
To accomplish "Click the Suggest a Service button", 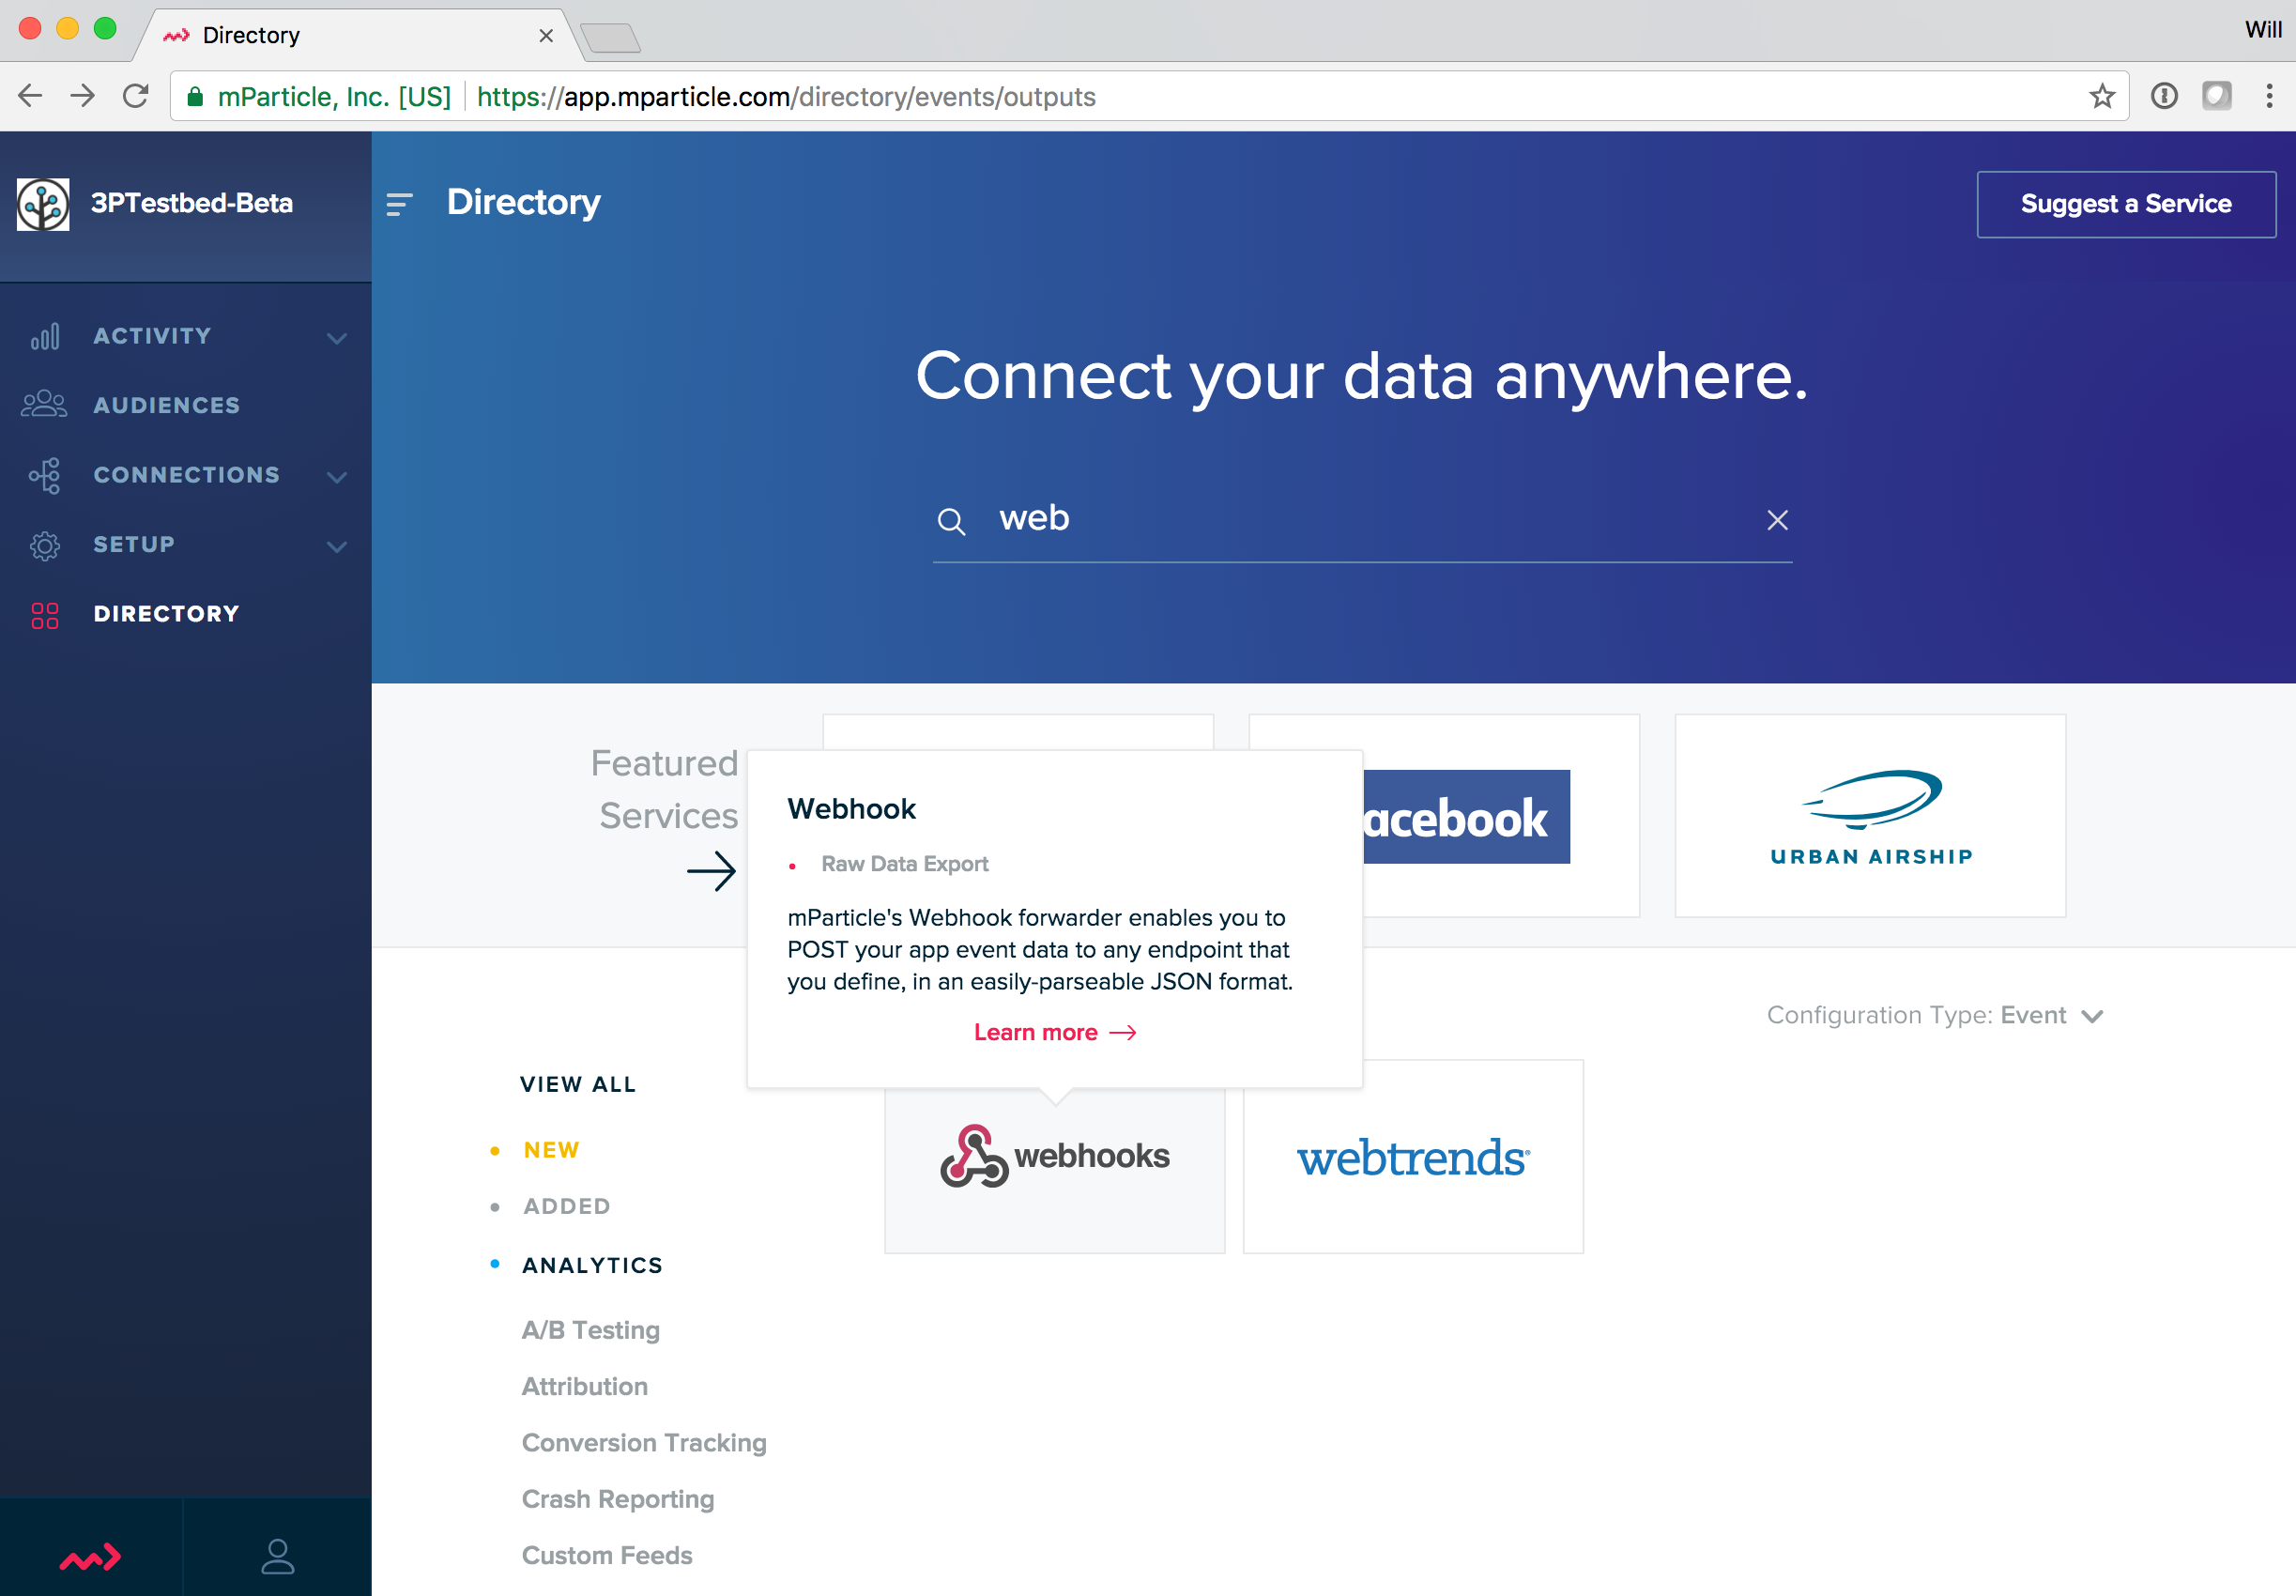I will (x=2125, y=204).
